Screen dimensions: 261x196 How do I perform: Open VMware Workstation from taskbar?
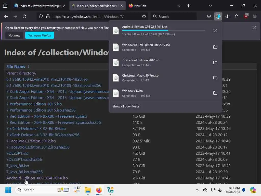(110, 190)
